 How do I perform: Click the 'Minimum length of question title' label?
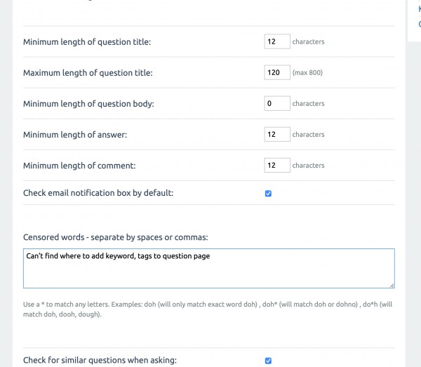pyautogui.click(x=87, y=42)
